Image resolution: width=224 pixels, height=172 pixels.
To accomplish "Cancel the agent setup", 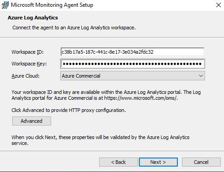I will coord(201,162).
